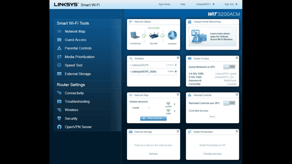Viewport: 292px width, 164px height.
Task: Select the Connectivity gear icon
Action: (x=59, y=93)
